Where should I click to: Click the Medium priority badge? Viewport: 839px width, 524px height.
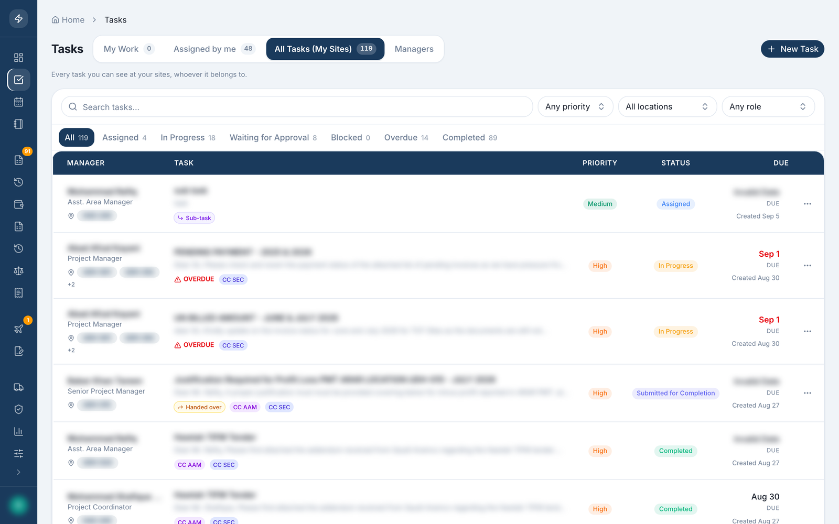(x=600, y=204)
